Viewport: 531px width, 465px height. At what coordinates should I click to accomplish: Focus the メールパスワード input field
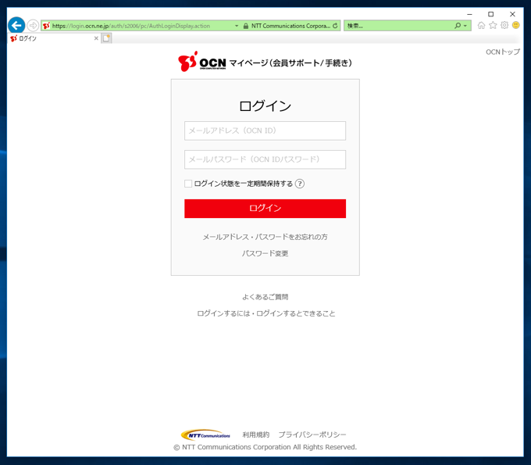point(265,159)
